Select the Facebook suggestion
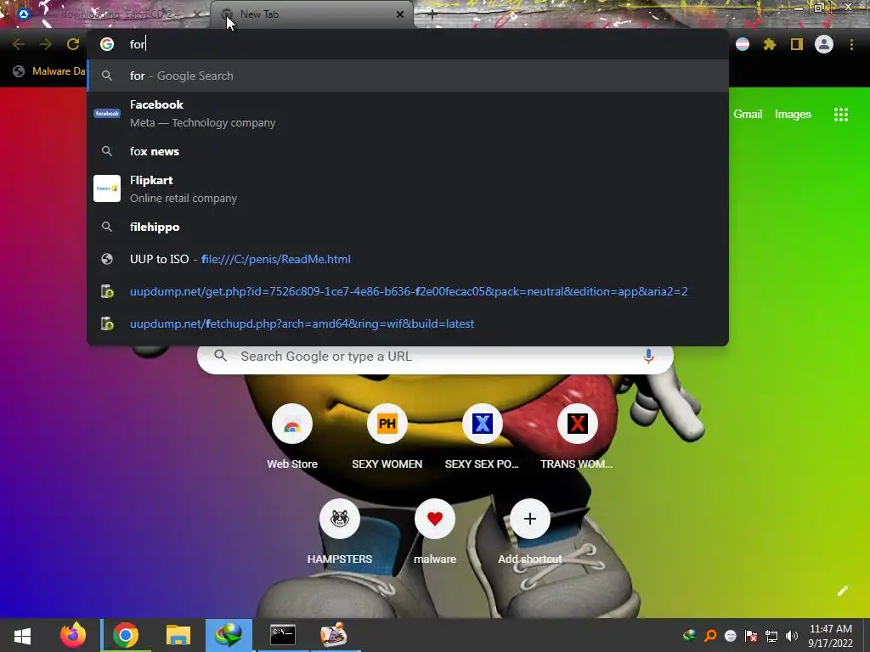 point(408,113)
